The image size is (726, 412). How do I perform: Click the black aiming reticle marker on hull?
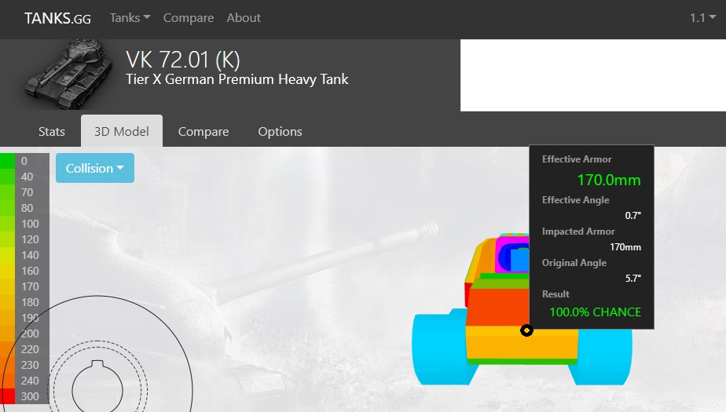pyautogui.click(x=526, y=330)
